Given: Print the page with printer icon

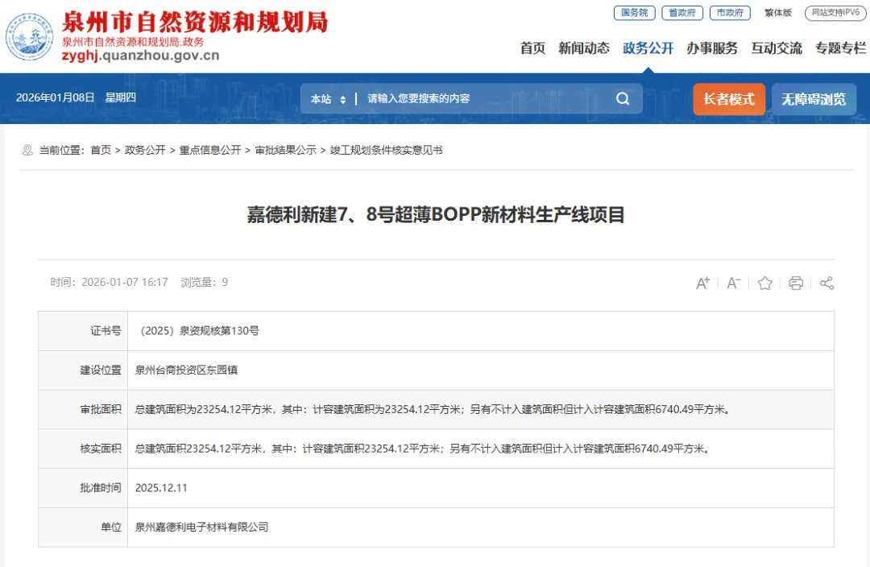Looking at the screenshot, I should coord(796,283).
